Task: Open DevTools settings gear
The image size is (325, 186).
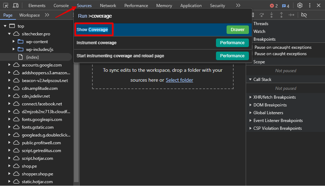Action: [x=300, y=5]
